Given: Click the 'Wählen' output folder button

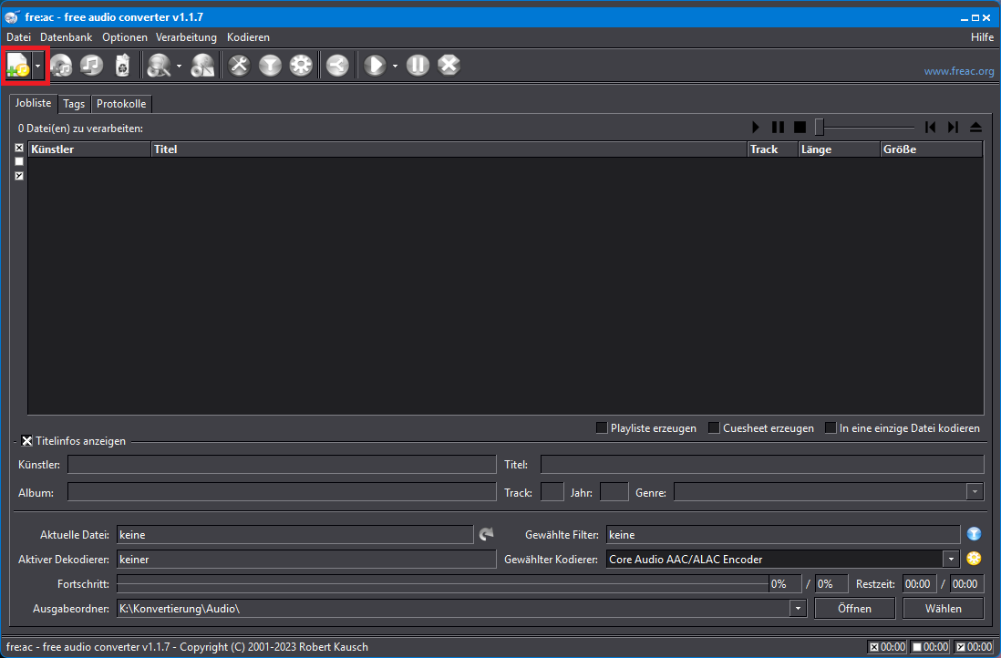Looking at the screenshot, I should (943, 608).
